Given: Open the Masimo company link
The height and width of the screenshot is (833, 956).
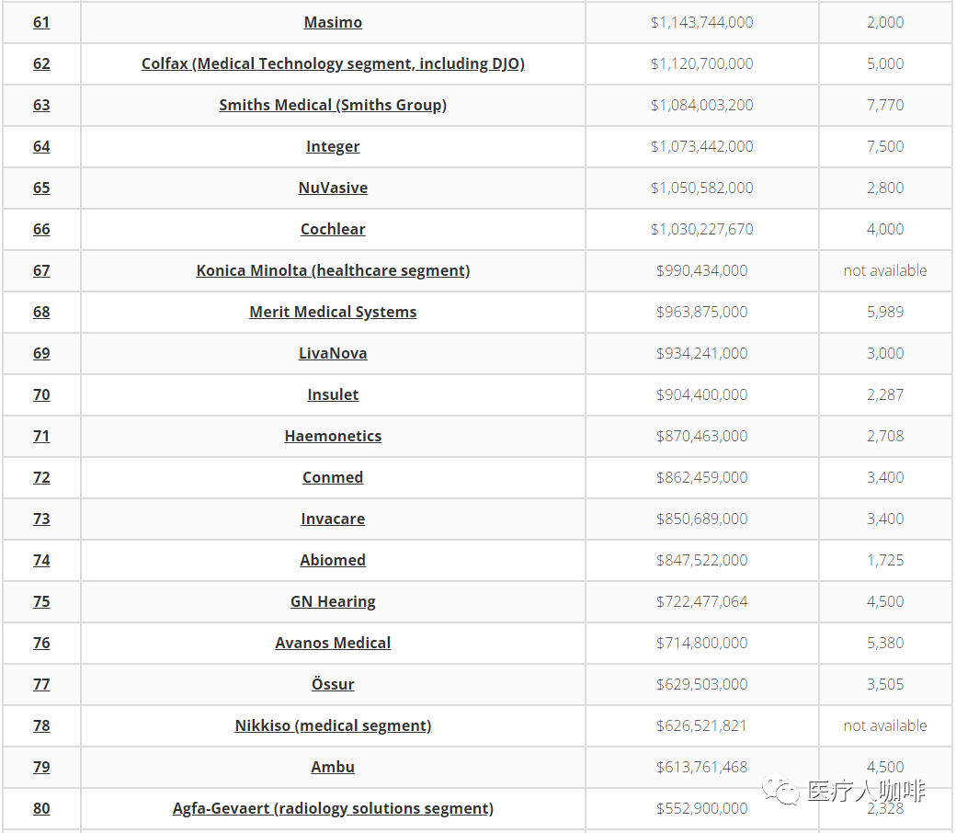Looking at the screenshot, I should [x=333, y=22].
